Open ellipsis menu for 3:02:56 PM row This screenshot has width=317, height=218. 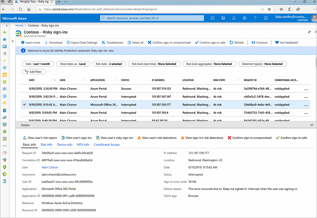(x=306, y=97)
